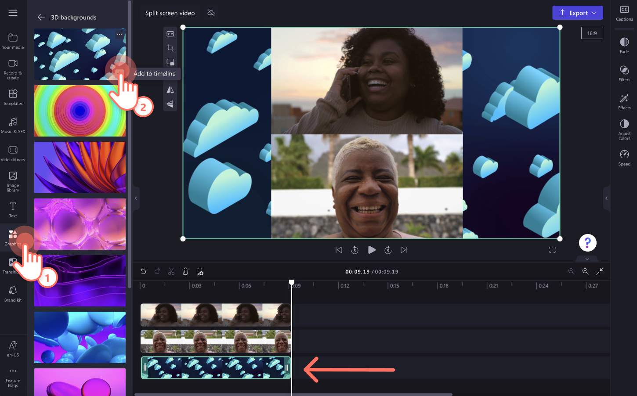Collapse the 3D backgrounds side panel
The width and height of the screenshot is (637, 396).
pos(136,198)
